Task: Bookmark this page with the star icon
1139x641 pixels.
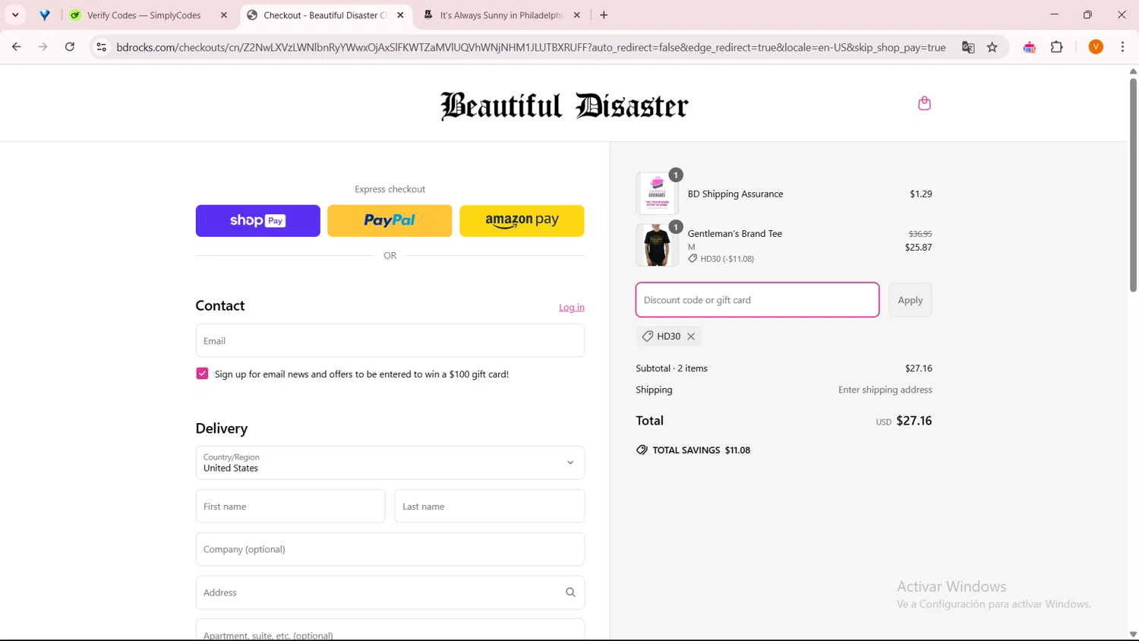Action: coord(992,47)
